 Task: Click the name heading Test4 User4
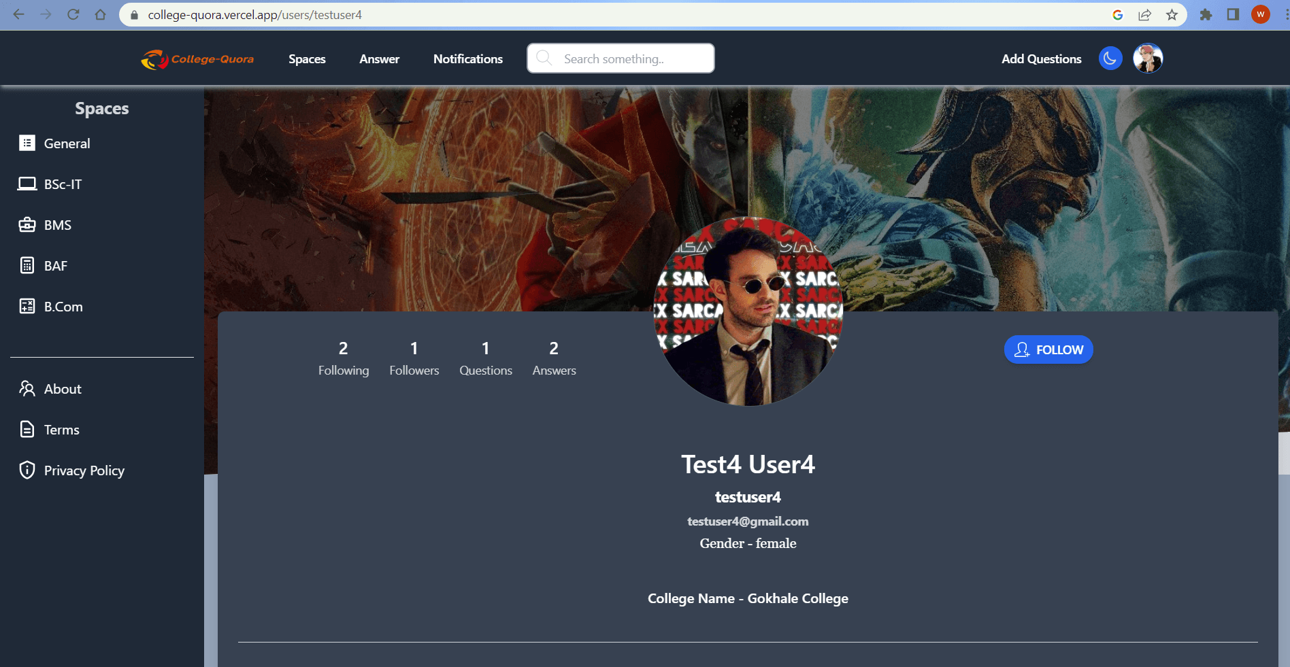[x=748, y=464]
